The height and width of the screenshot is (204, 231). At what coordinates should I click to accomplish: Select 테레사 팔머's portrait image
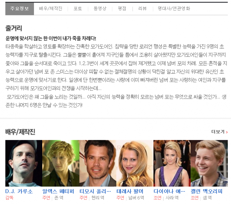point(135,163)
